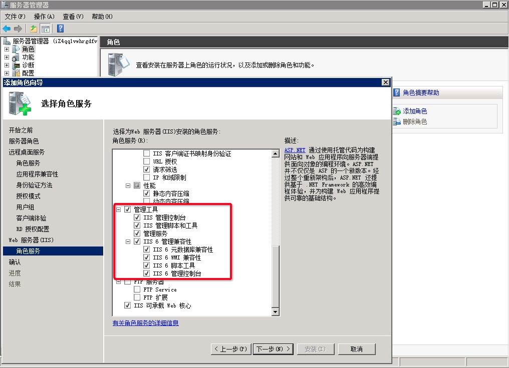Check the FTP Service checkbox
The image size is (509, 368).
coord(137,289)
